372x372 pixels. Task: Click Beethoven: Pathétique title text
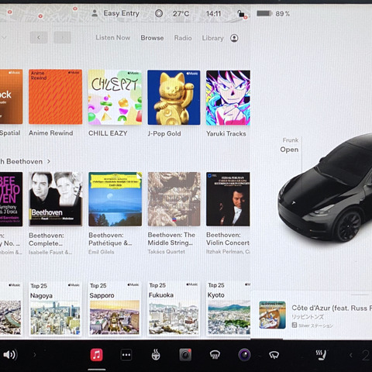(x=110, y=239)
